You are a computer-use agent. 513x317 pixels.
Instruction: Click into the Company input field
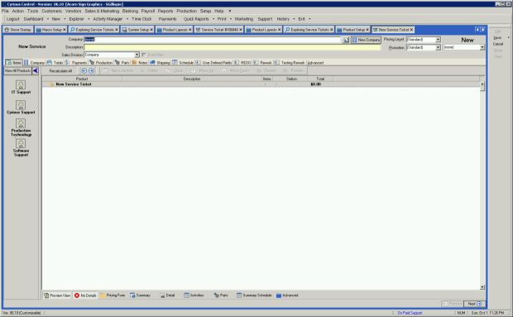point(213,40)
